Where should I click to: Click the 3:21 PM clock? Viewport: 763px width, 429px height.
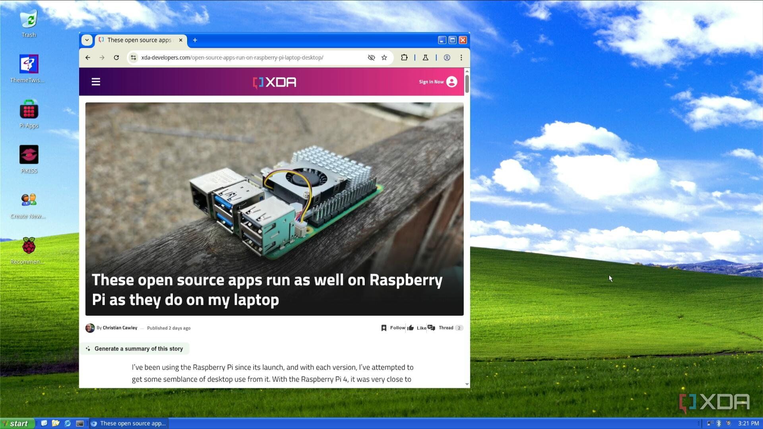748,423
